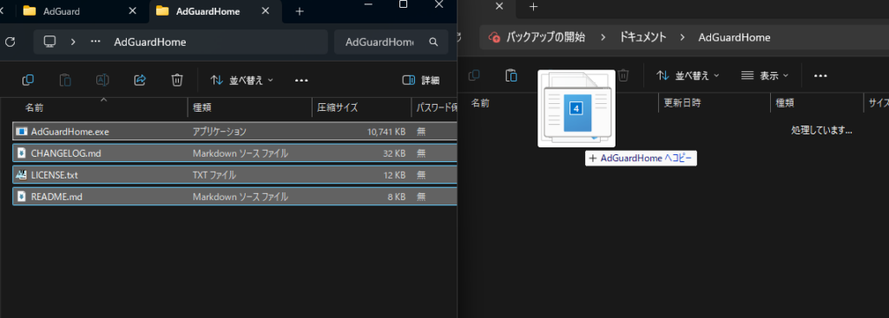
Task: Click the AdGuardHome.exe application icon
Action: 22,132
